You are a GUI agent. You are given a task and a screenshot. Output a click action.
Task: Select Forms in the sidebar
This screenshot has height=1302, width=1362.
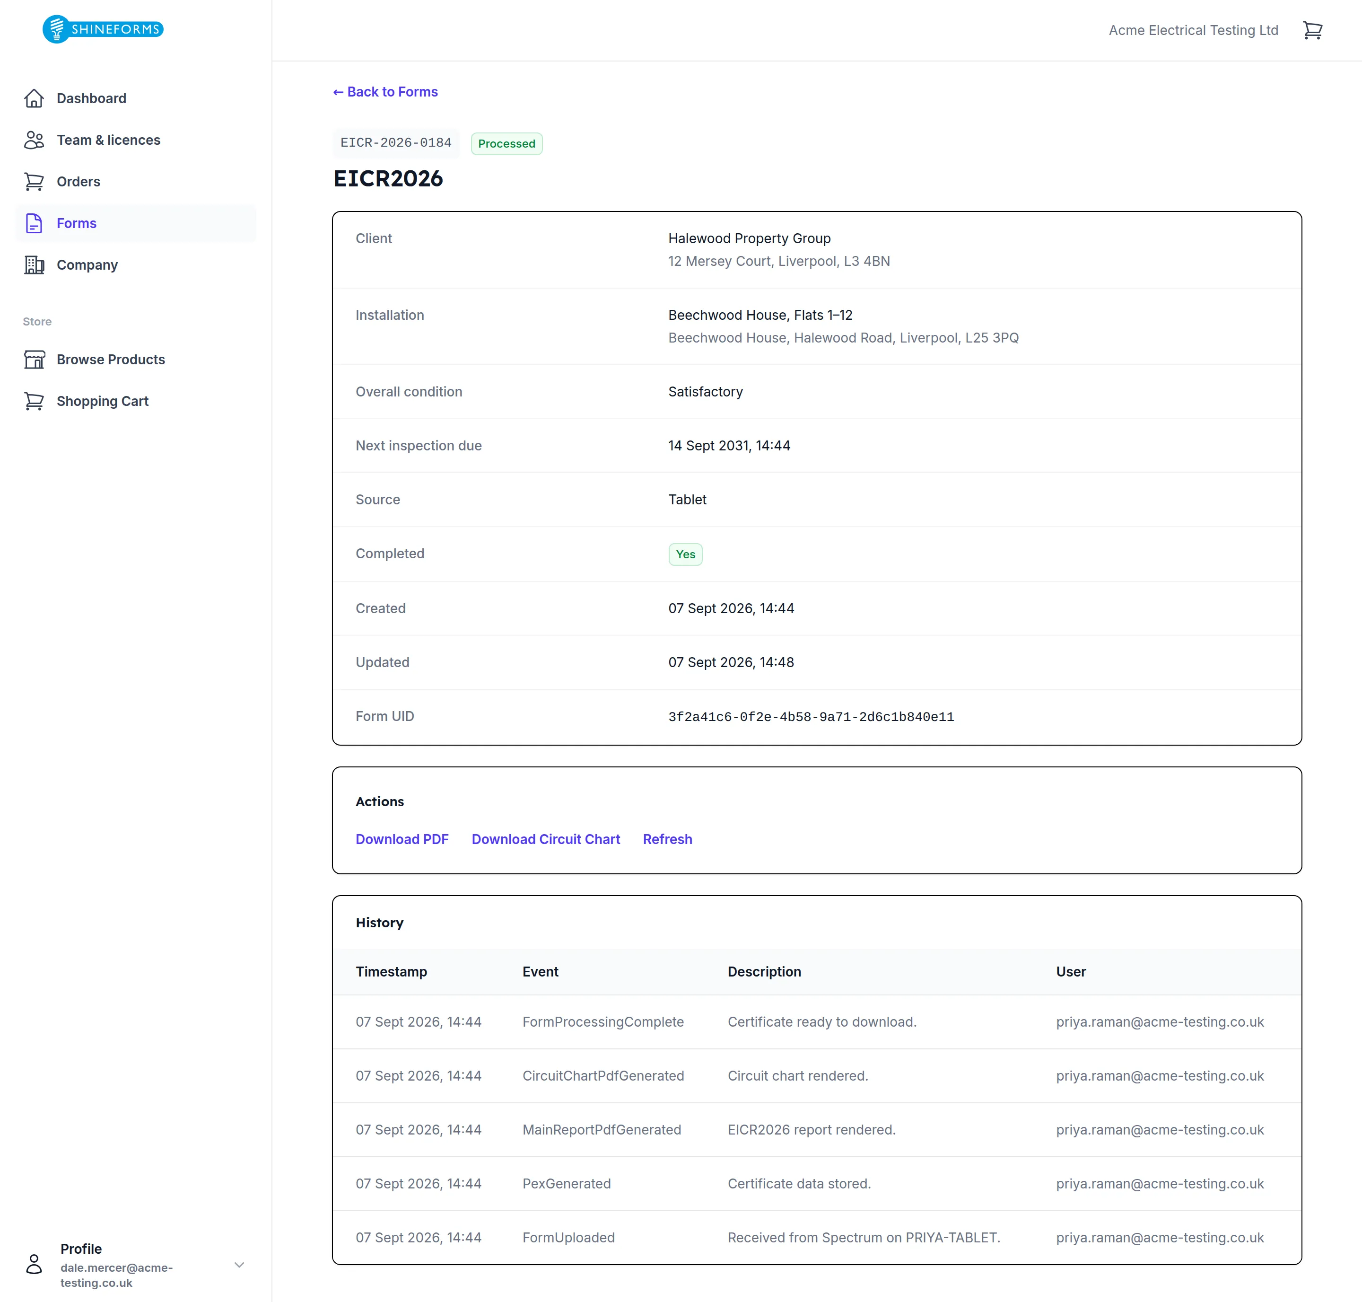click(x=136, y=223)
